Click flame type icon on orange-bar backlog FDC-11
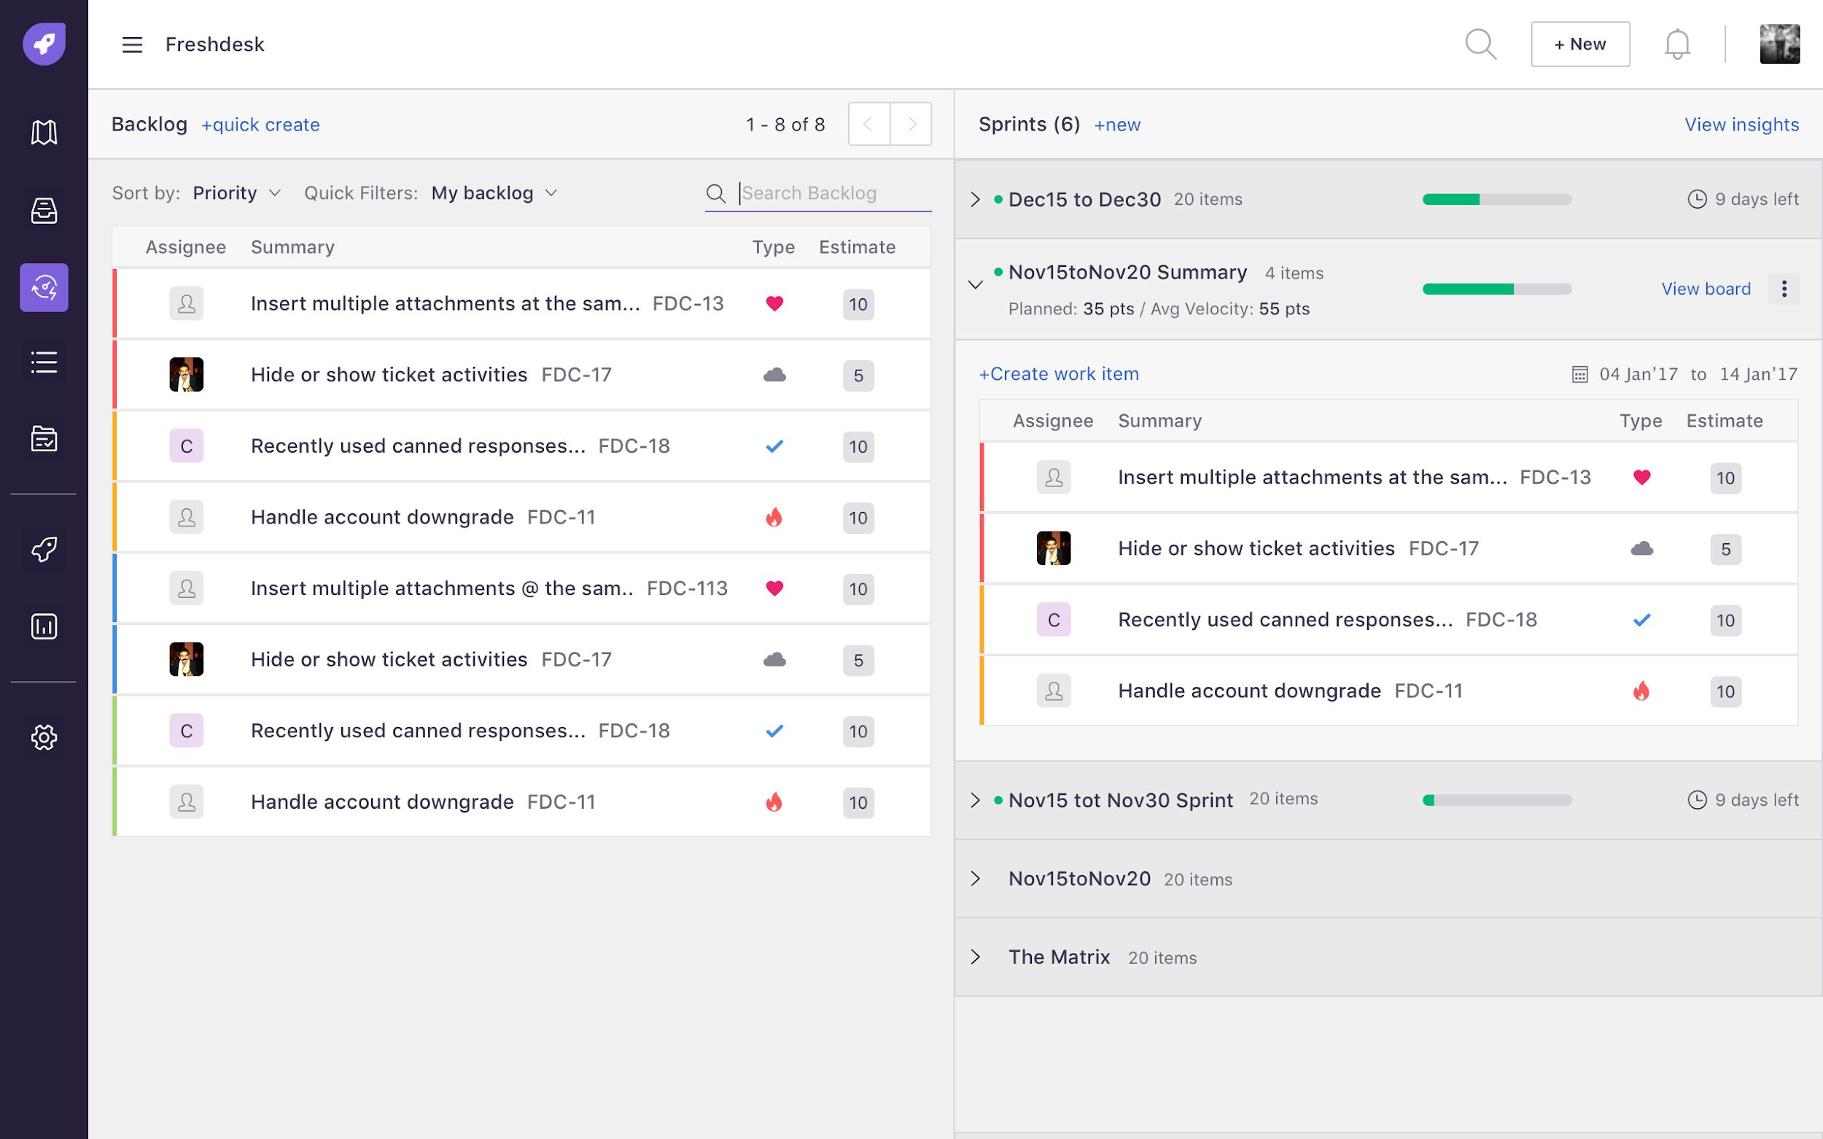The image size is (1823, 1139). click(774, 517)
